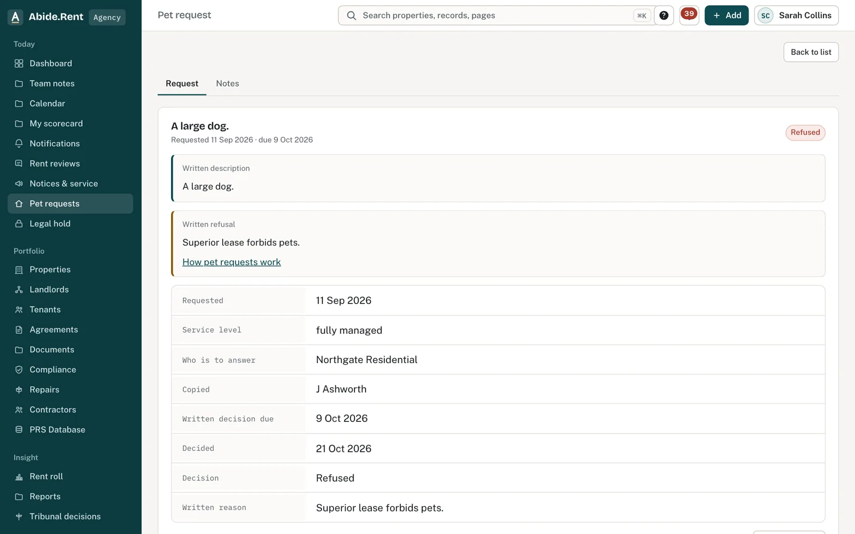Open Team notes in sidebar
The height and width of the screenshot is (534, 855).
click(71, 83)
